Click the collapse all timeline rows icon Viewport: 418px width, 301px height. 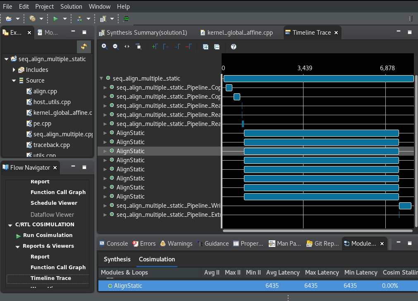click(217, 47)
